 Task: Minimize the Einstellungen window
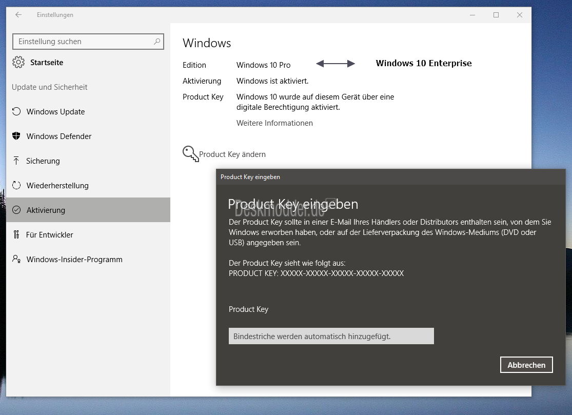[x=472, y=15]
